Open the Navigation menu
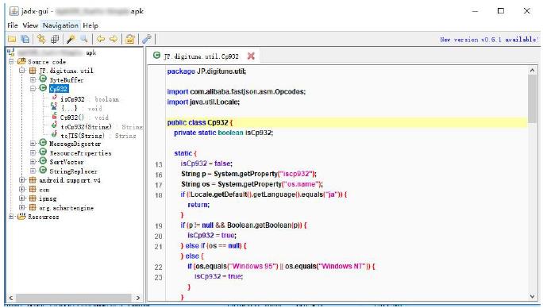This screenshot has width=543, height=308. (60, 25)
